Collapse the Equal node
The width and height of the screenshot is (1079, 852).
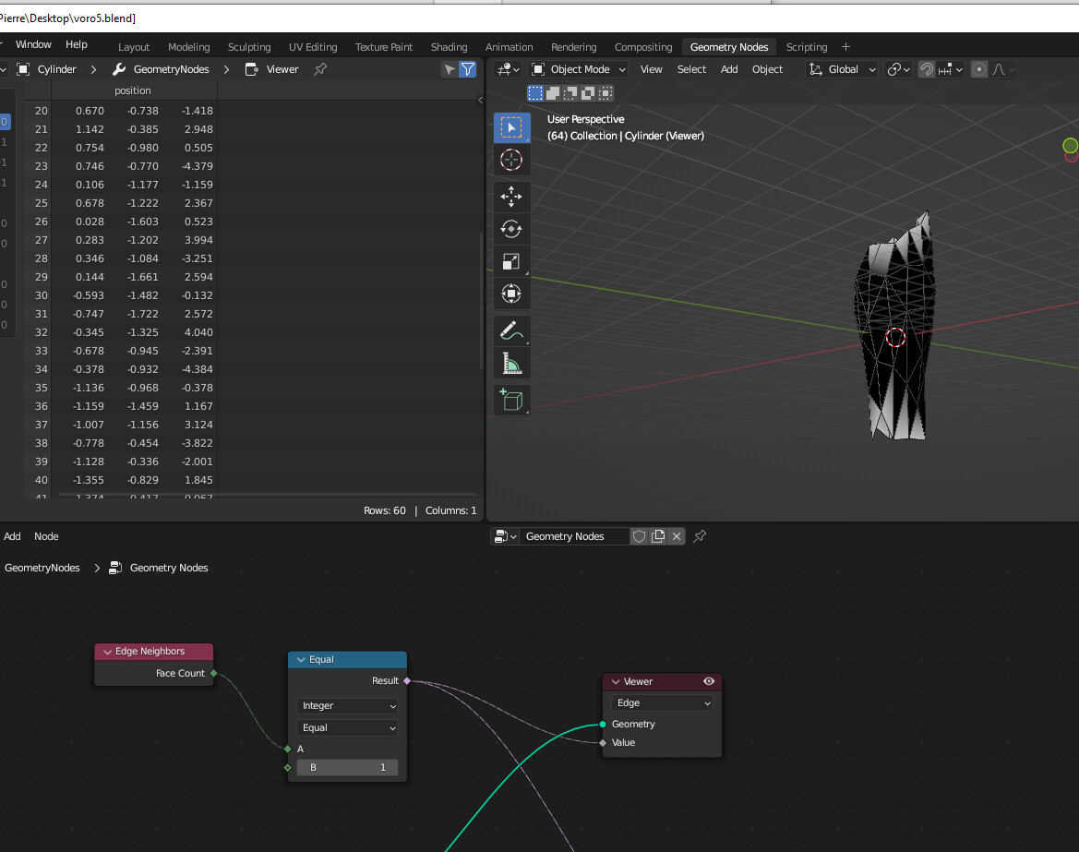click(x=301, y=659)
